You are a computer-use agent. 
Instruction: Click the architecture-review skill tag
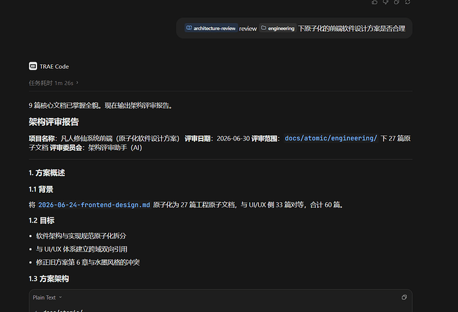(x=211, y=28)
